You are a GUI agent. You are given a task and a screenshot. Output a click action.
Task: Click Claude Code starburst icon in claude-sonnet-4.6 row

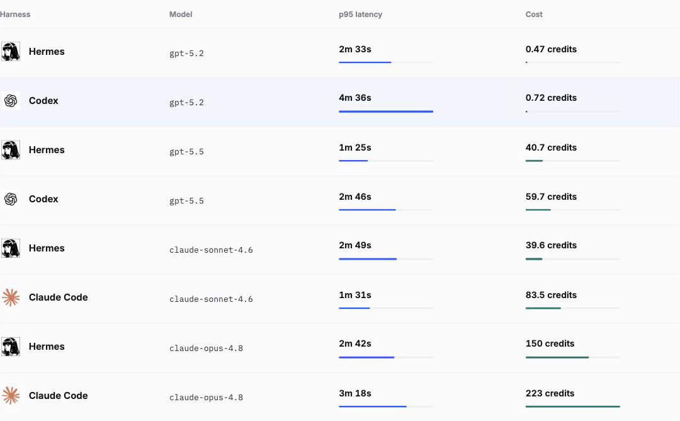[x=11, y=297]
